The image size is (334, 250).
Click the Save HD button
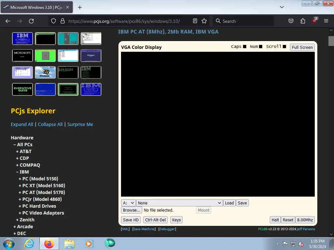(x=131, y=220)
